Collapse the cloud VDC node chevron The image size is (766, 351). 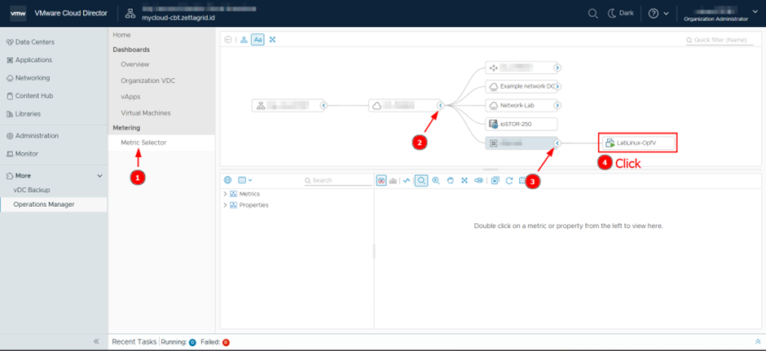pyautogui.click(x=440, y=105)
